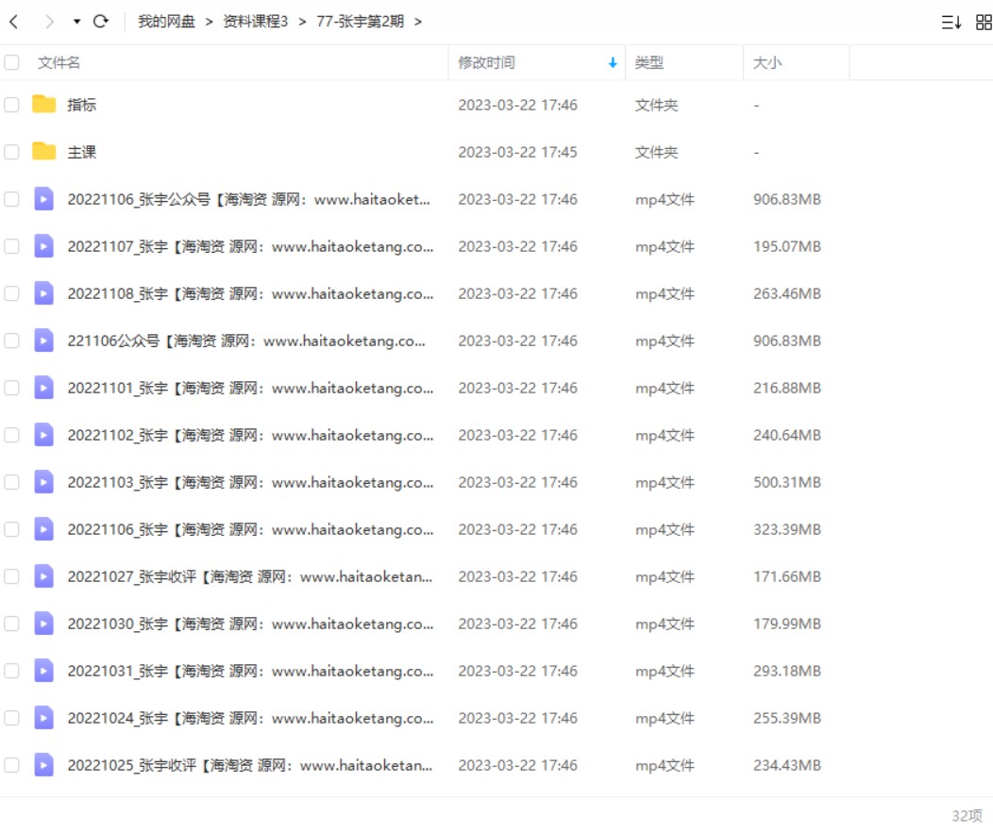Image resolution: width=993 pixels, height=832 pixels.
Task: Check the box for 指标 folder
Action: 11,105
